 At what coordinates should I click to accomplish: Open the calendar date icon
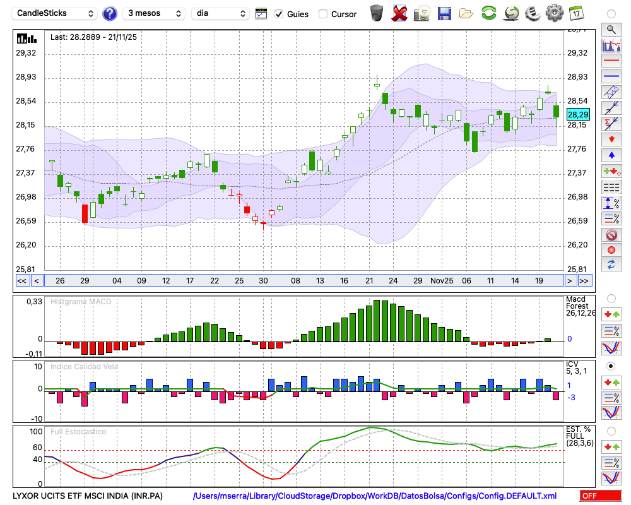(575, 13)
